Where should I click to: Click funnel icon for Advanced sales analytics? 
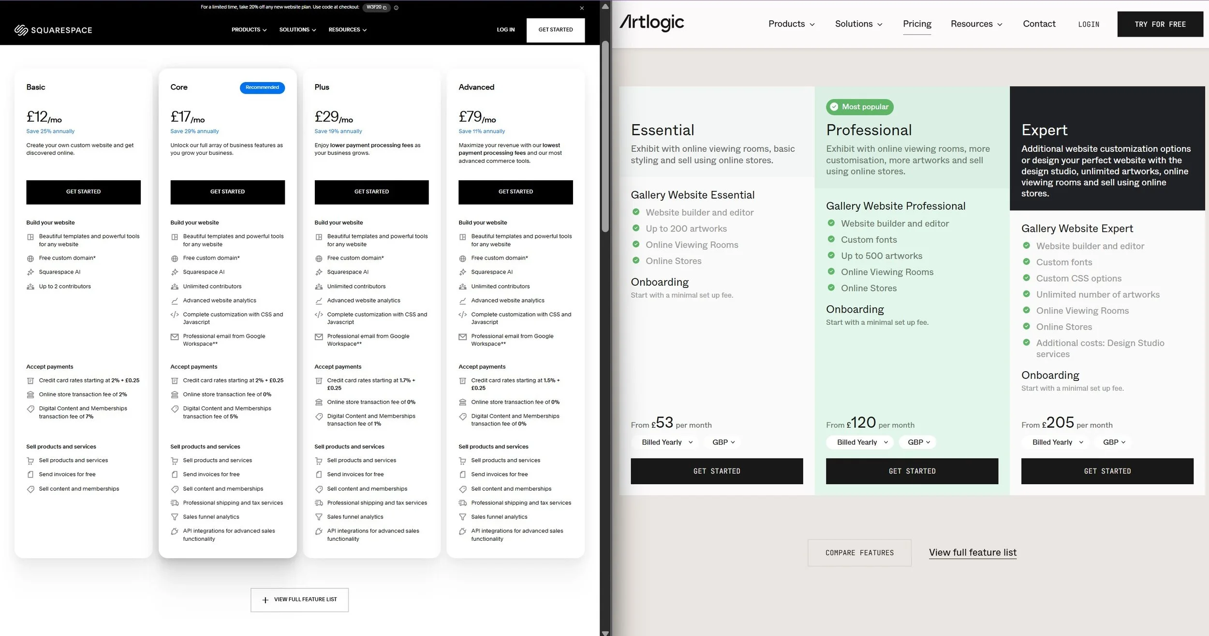(x=463, y=517)
